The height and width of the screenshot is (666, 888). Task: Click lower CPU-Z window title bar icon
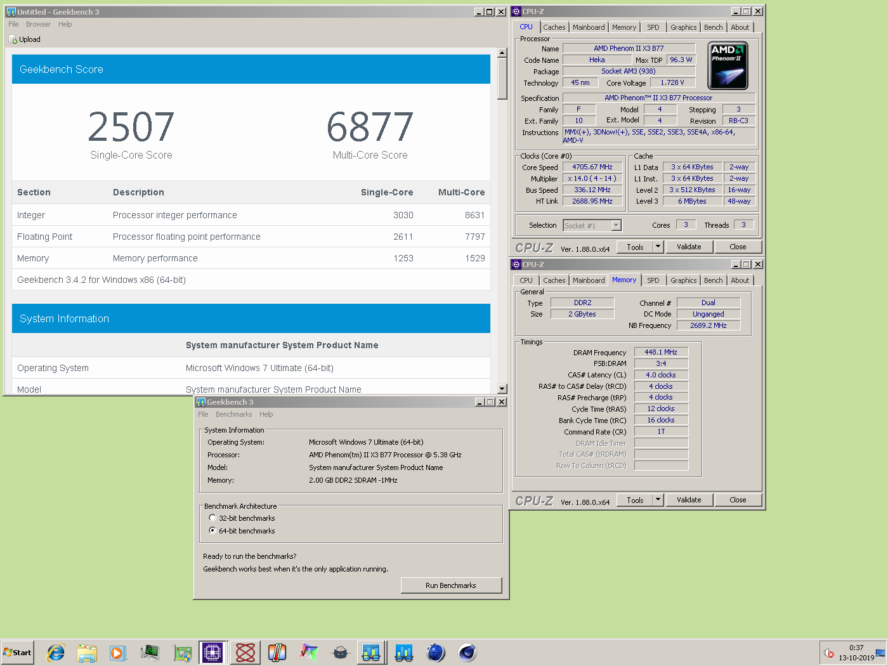point(516,264)
